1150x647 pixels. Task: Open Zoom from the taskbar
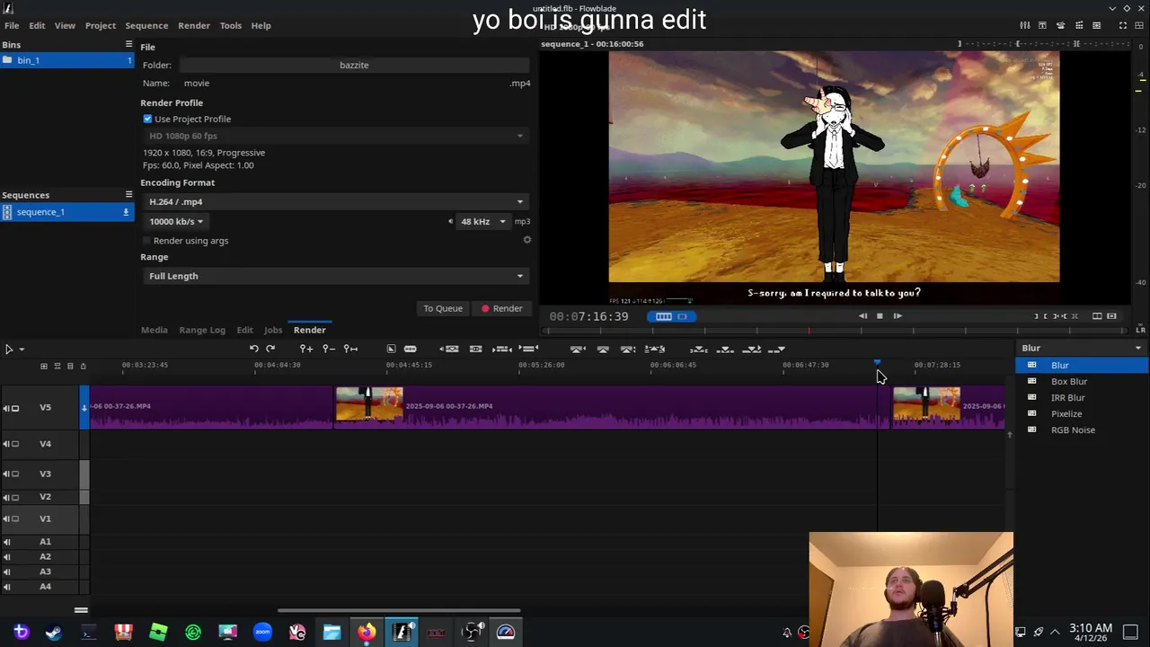click(262, 633)
